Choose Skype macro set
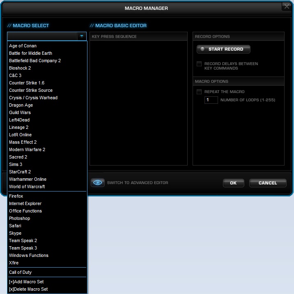This screenshot has width=294, height=294. tap(47, 233)
